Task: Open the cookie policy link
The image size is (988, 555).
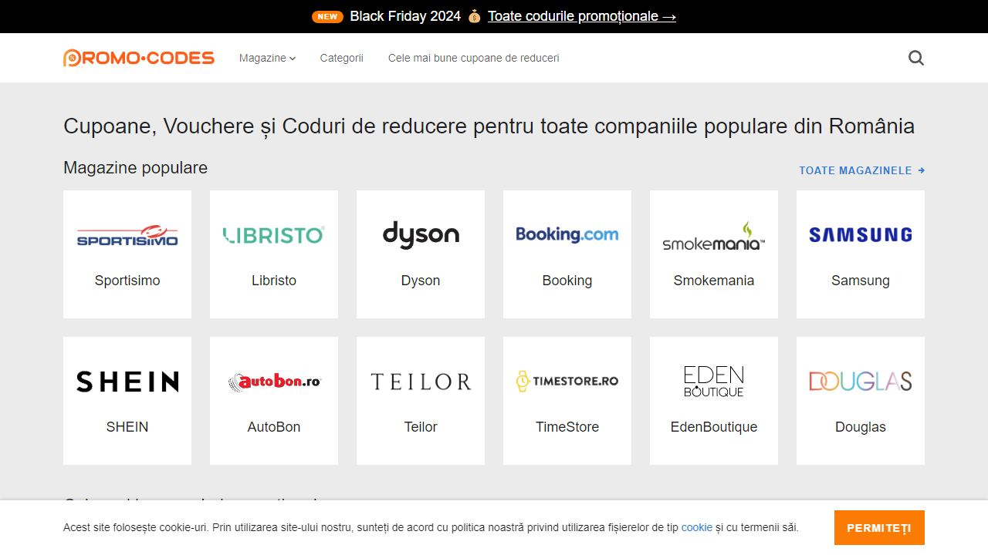Action: pos(696,527)
